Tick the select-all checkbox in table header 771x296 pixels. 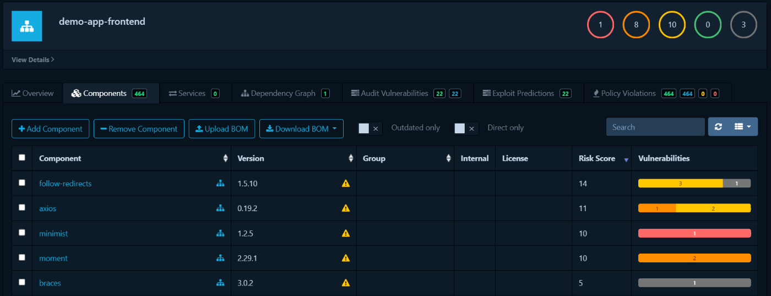(x=22, y=158)
